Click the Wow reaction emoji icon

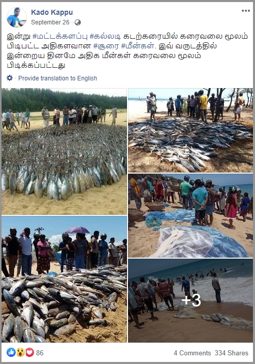point(21,352)
